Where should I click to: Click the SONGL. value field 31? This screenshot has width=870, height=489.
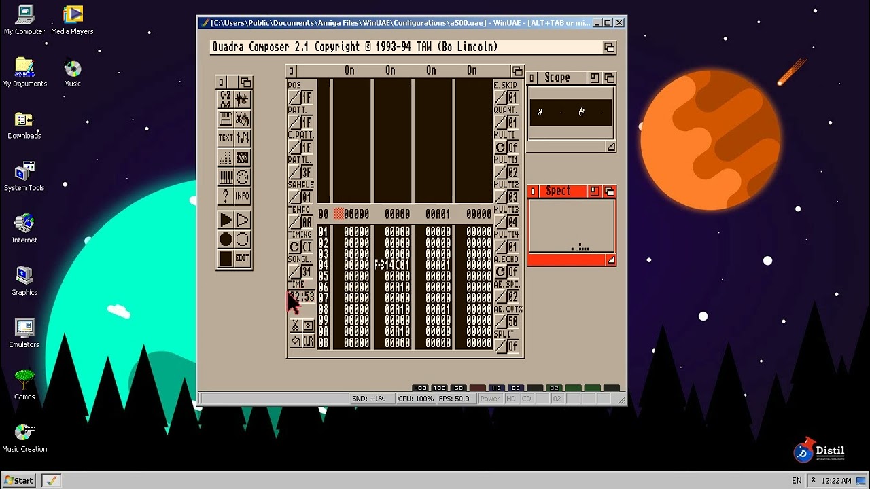pyautogui.click(x=307, y=272)
